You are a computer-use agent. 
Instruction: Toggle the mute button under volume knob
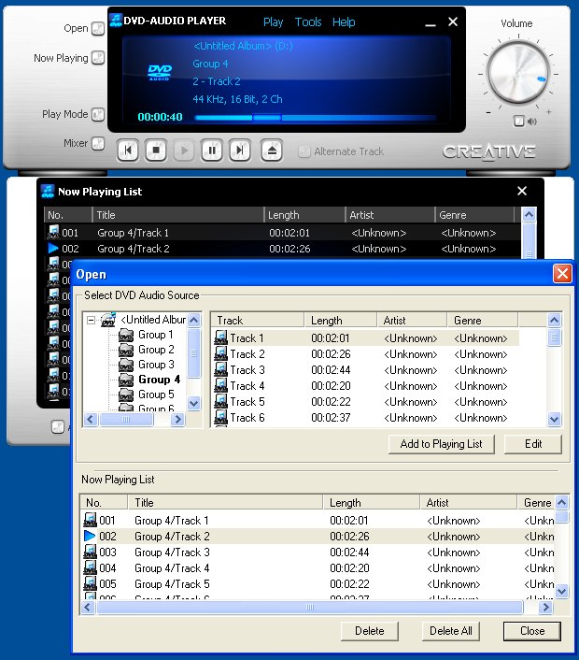[x=519, y=122]
